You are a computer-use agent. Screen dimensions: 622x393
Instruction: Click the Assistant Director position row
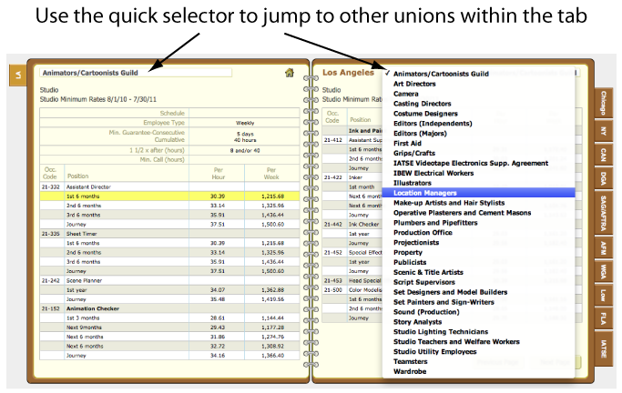click(169, 186)
